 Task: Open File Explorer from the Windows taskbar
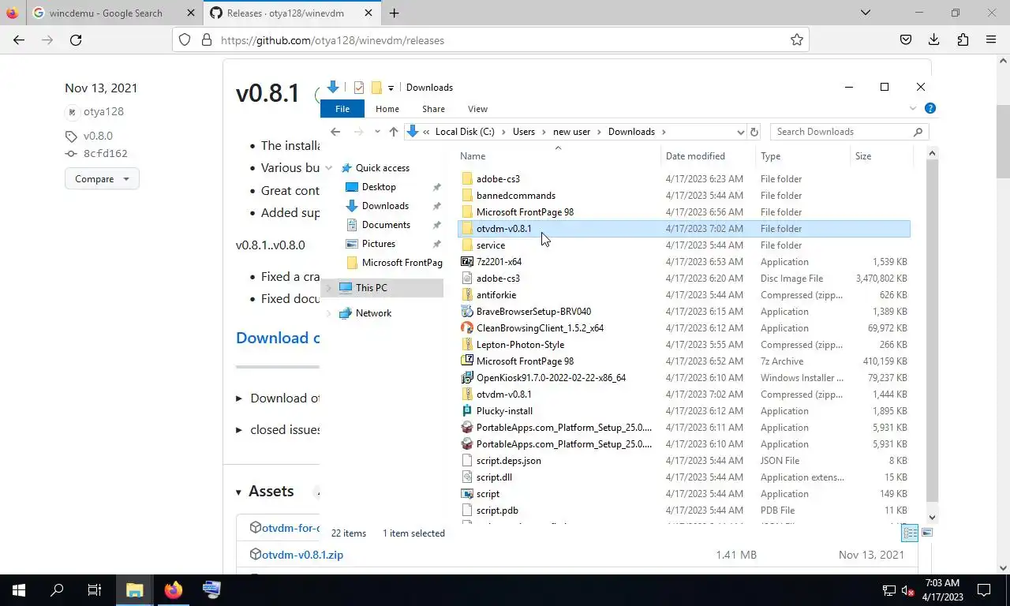click(134, 589)
